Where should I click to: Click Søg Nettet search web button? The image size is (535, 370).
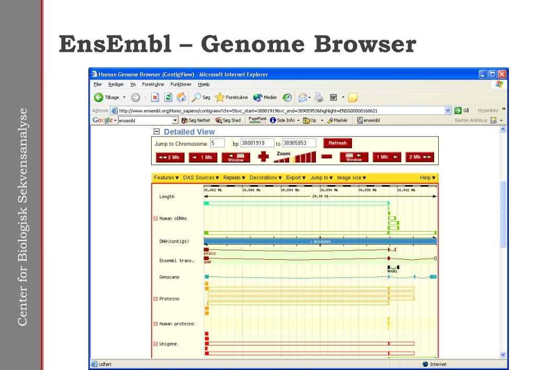click(x=196, y=120)
